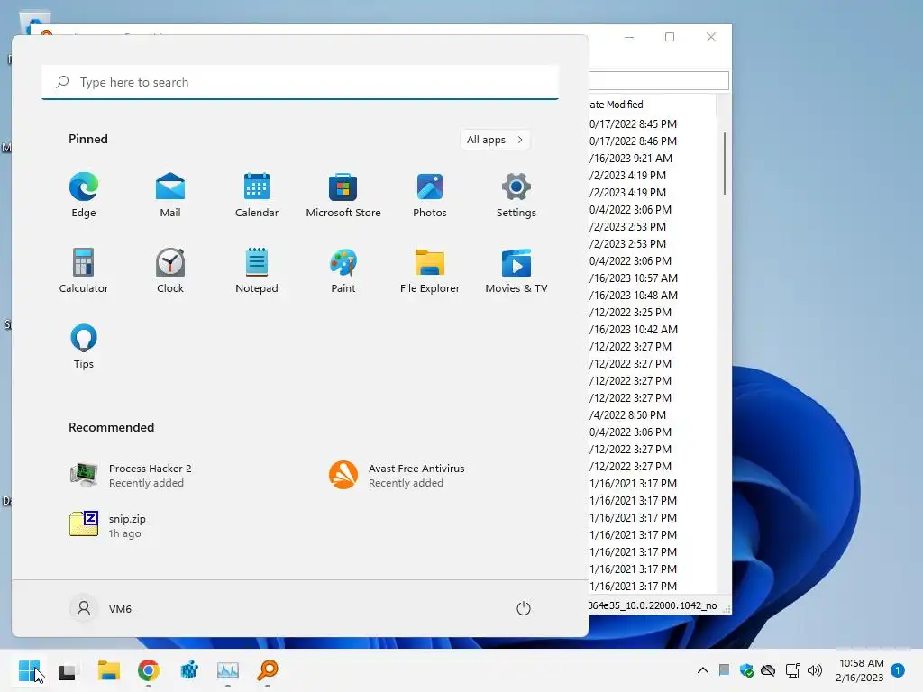Open recommended Avast Free Antivirus
Viewport: 923px width, 692px height.
click(x=398, y=476)
